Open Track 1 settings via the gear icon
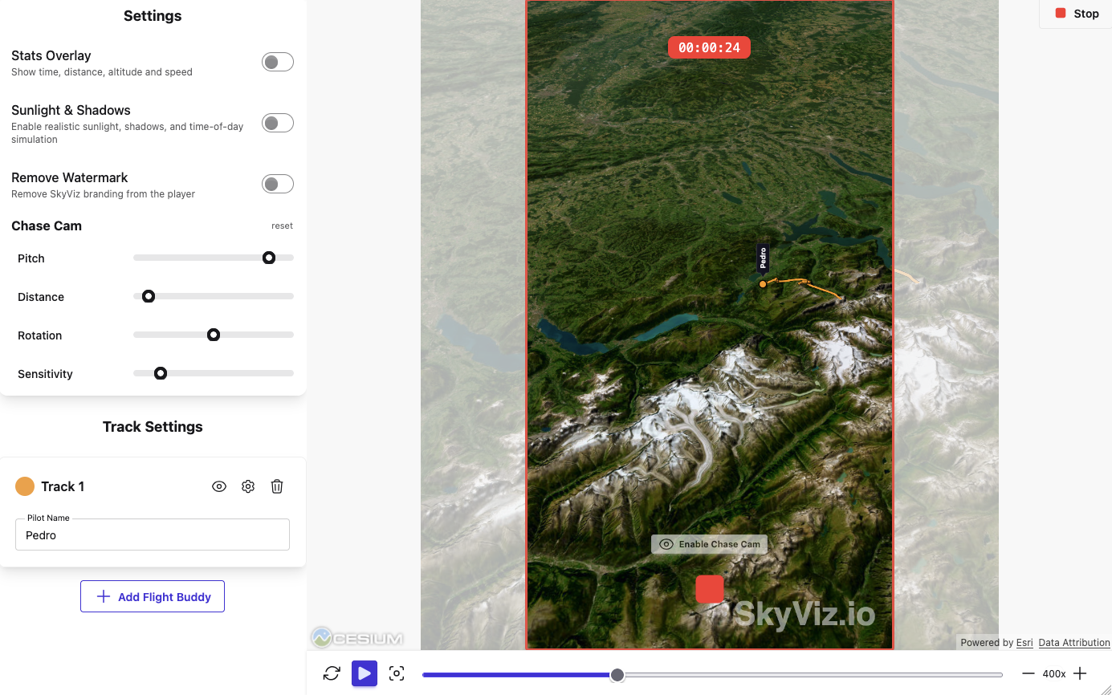 tap(248, 486)
